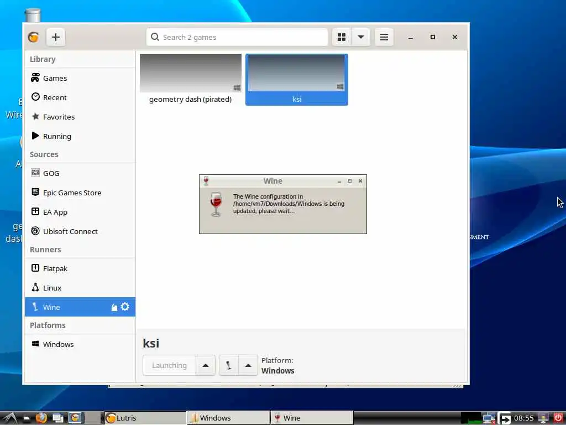Image resolution: width=566 pixels, height=425 pixels.
Task: Click the "Platform:" label text
Action: click(277, 360)
